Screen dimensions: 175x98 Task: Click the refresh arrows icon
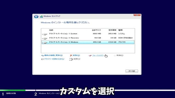pos(42,56)
